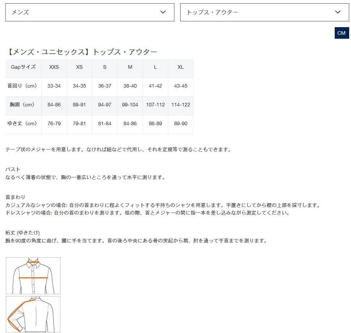The width and height of the screenshot is (351, 333).
Task: Click sleeve value 86-89
Action: 155,123
